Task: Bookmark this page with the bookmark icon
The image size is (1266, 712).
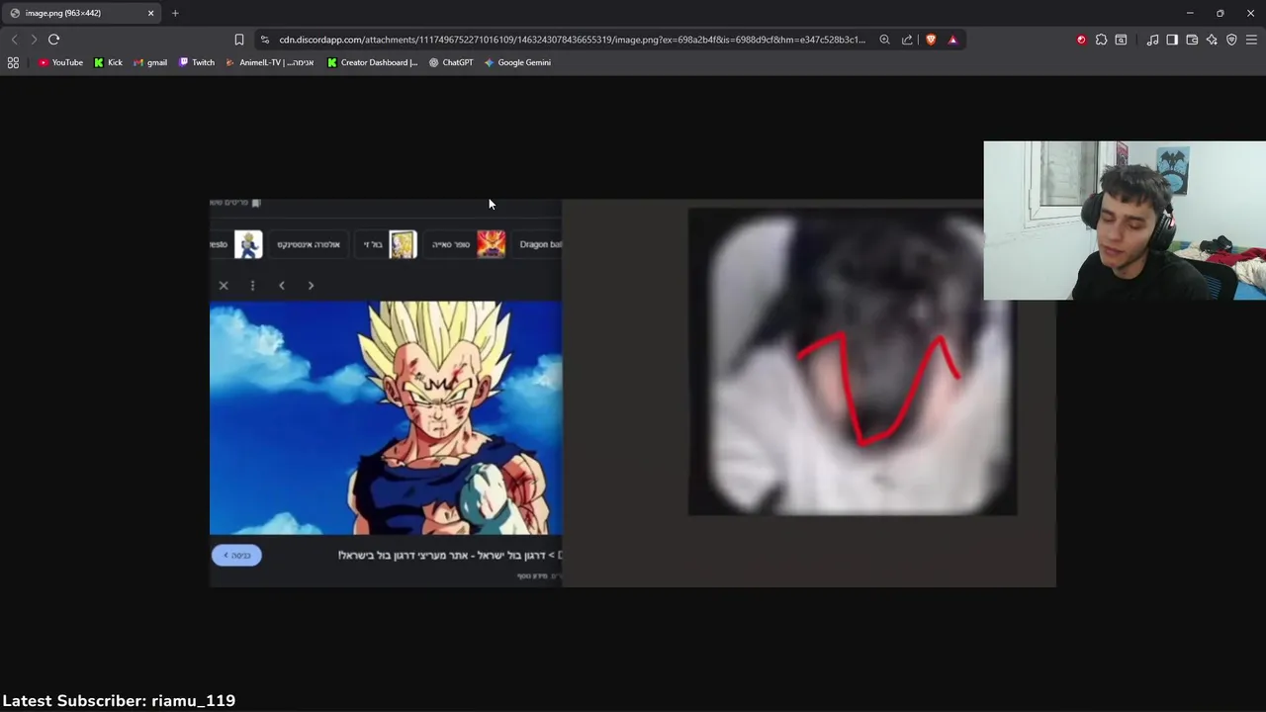Action: point(239,40)
